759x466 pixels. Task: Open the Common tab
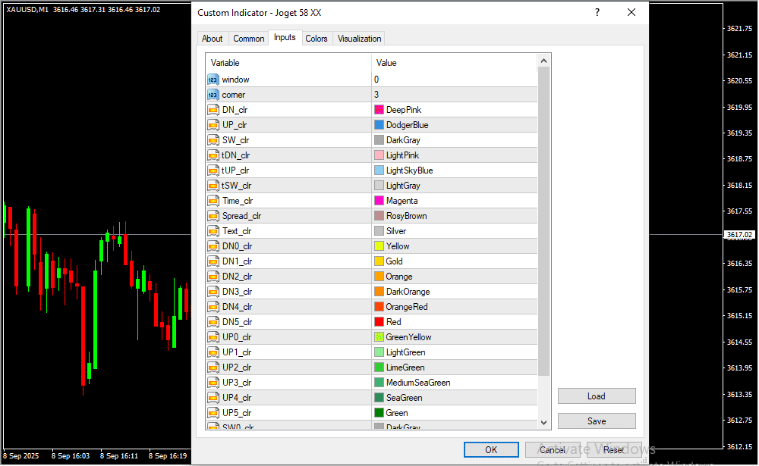tap(248, 39)
